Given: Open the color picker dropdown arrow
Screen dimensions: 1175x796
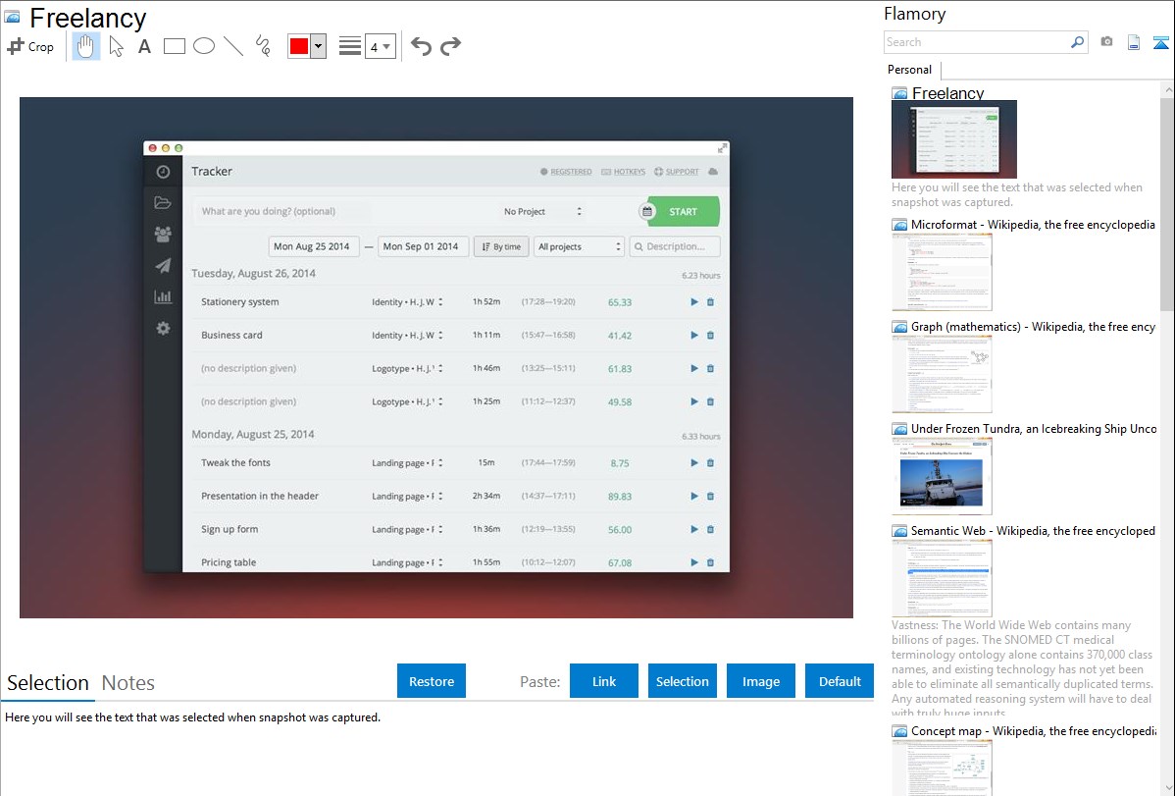Looking at the screenshot, I should pos(319,46).
